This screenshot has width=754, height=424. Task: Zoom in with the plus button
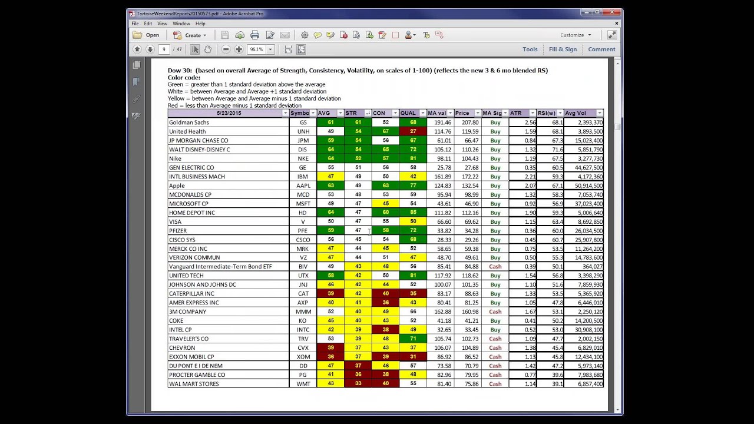click(x=239, y=49)
